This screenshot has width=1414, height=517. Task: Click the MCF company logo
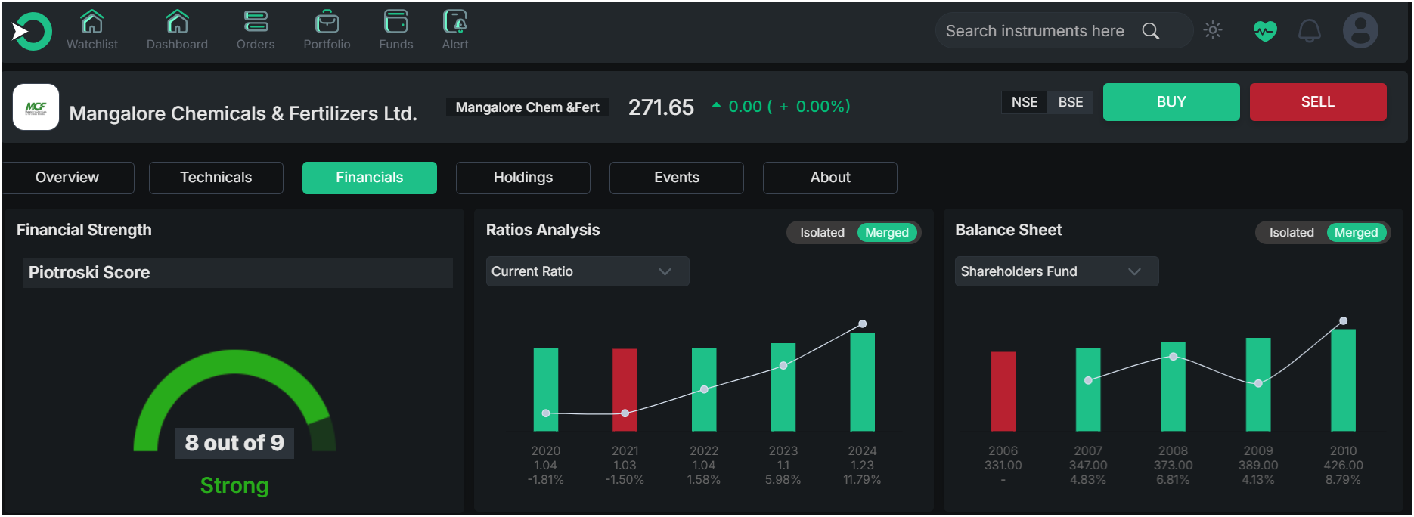pos(36,107)
